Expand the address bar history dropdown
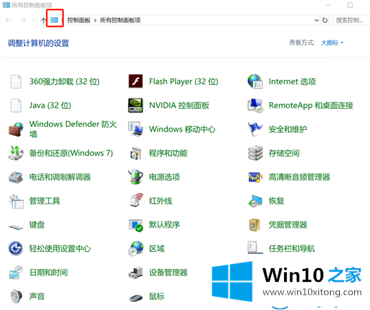Screen dimensions: 370x310 coord(316,21)
